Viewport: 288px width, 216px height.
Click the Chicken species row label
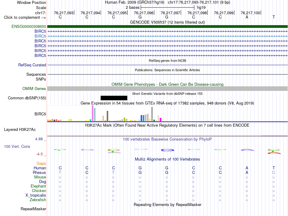(39, 191)
